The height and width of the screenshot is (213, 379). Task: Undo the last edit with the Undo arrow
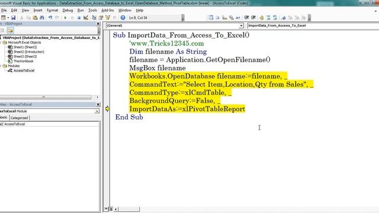[x=50, y=18]
